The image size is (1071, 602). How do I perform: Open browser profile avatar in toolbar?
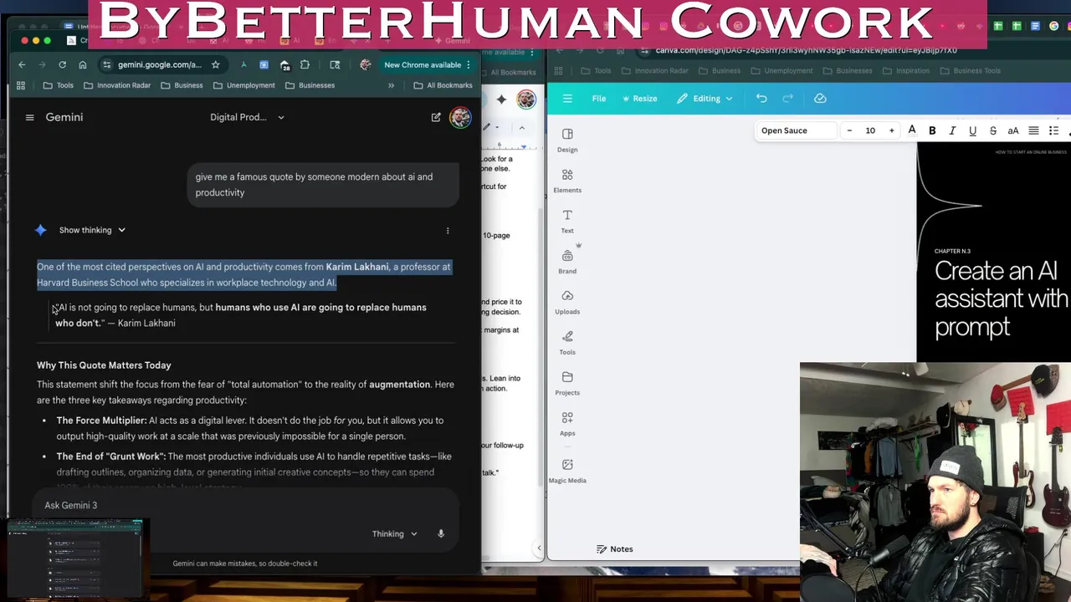tap(365, 64)
